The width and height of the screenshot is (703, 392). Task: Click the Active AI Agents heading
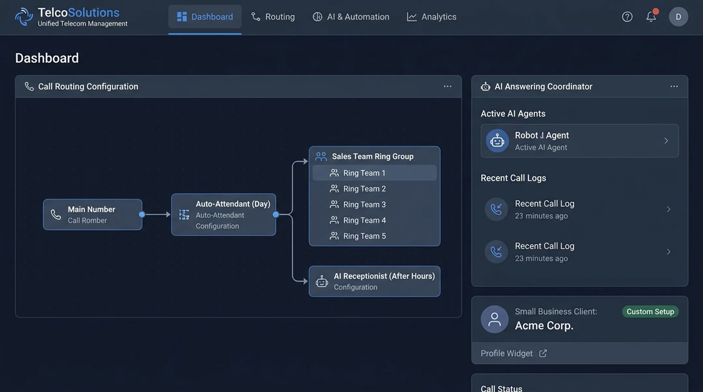click(x=513, y=114)
